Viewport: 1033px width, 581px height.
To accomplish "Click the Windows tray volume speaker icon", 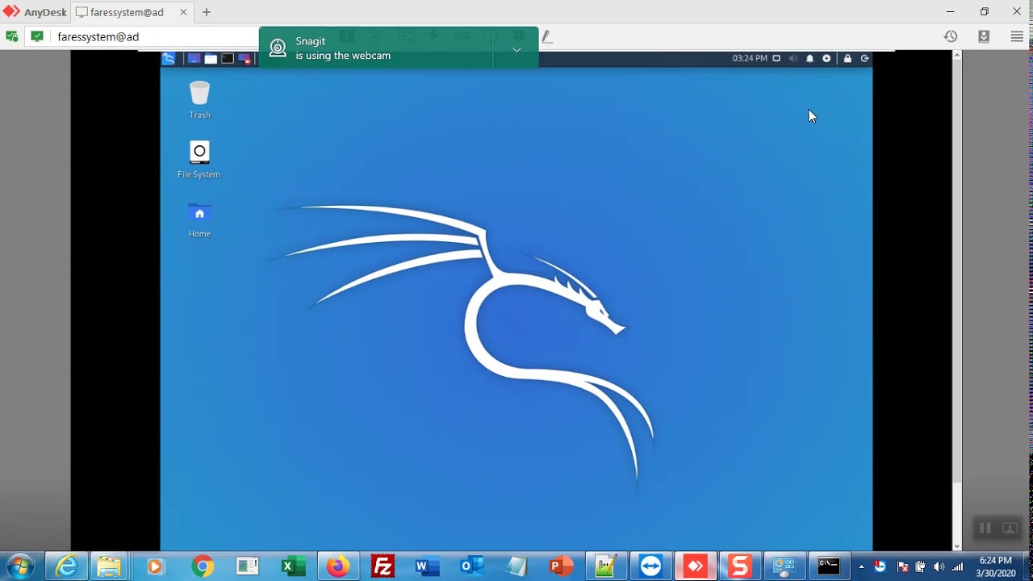I will point(939,566).
